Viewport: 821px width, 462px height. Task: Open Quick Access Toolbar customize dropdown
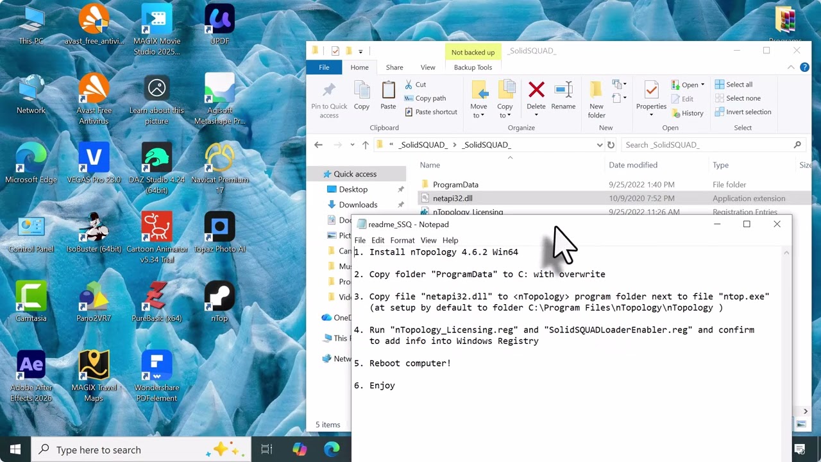[360, 51]
